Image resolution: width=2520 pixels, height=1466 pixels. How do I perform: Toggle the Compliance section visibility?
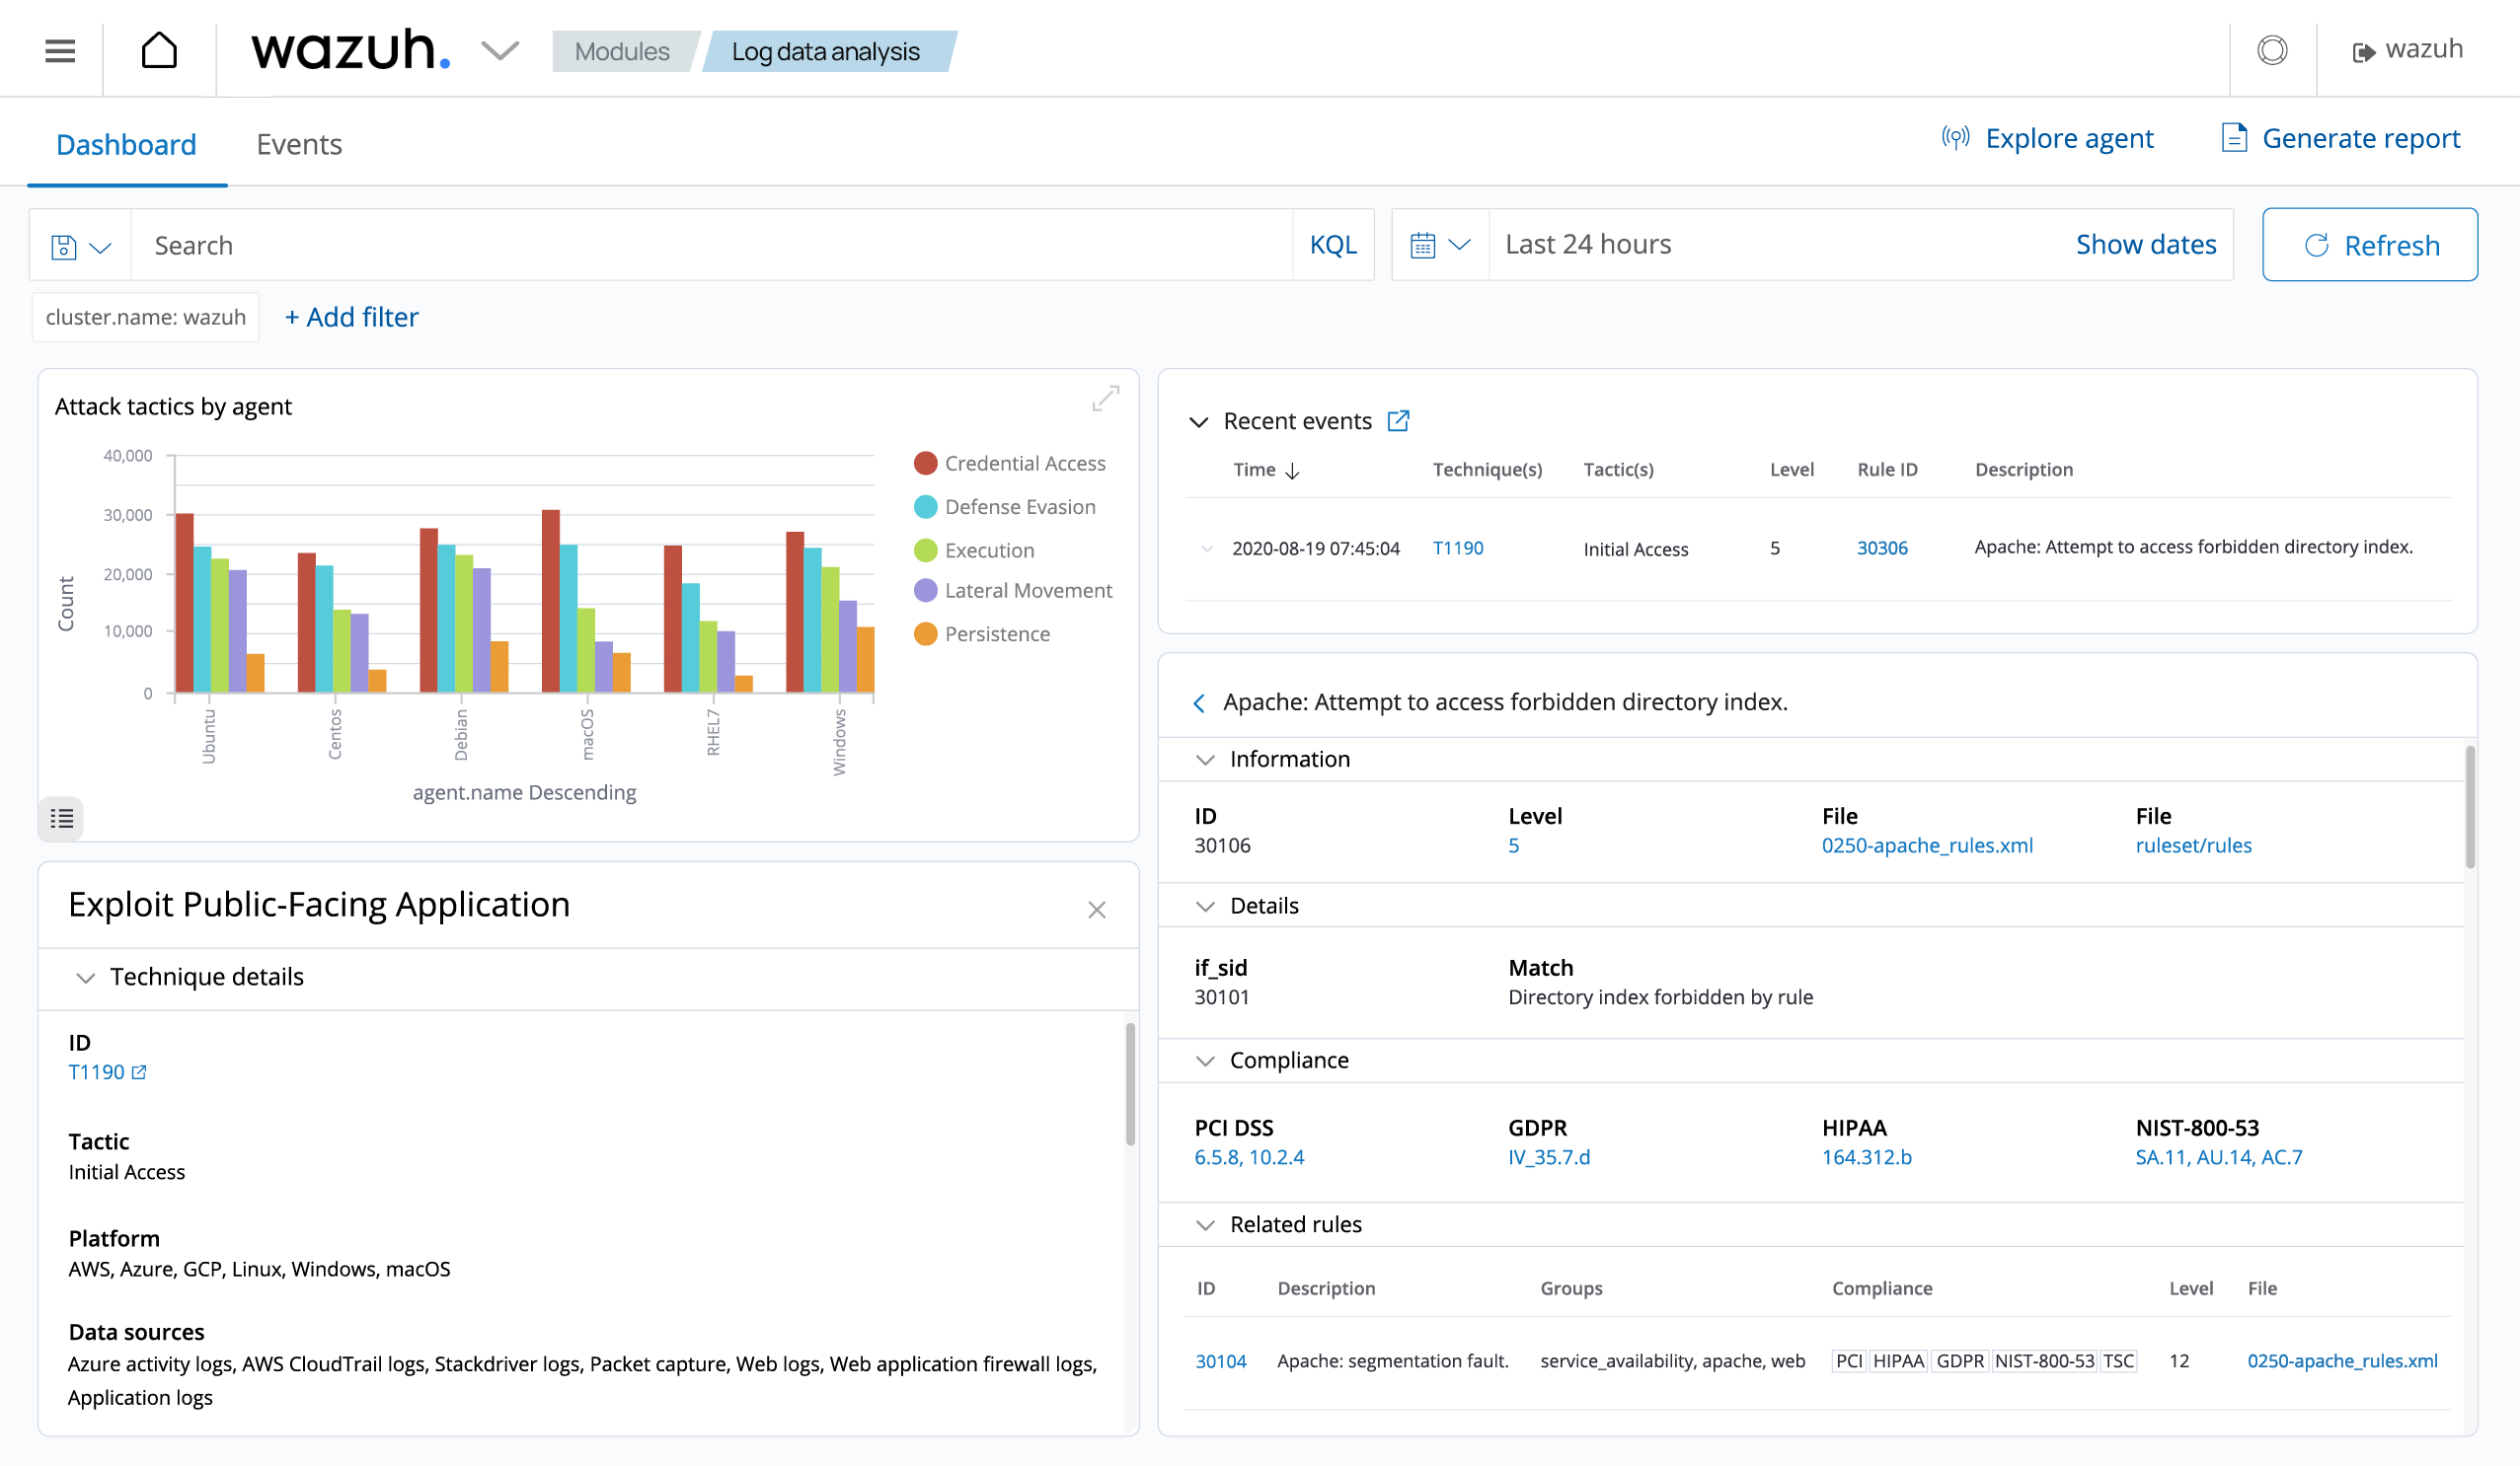tap(1204, 1060)
